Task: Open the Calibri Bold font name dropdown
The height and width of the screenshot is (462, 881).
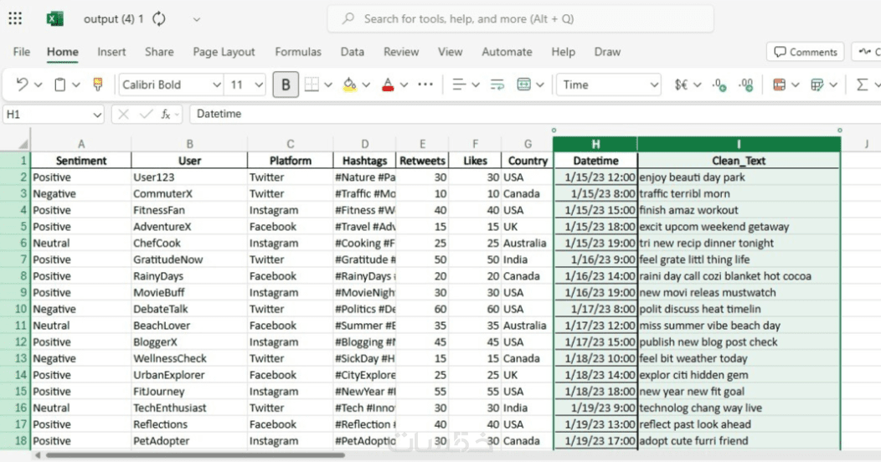Action: coord(216,85)
